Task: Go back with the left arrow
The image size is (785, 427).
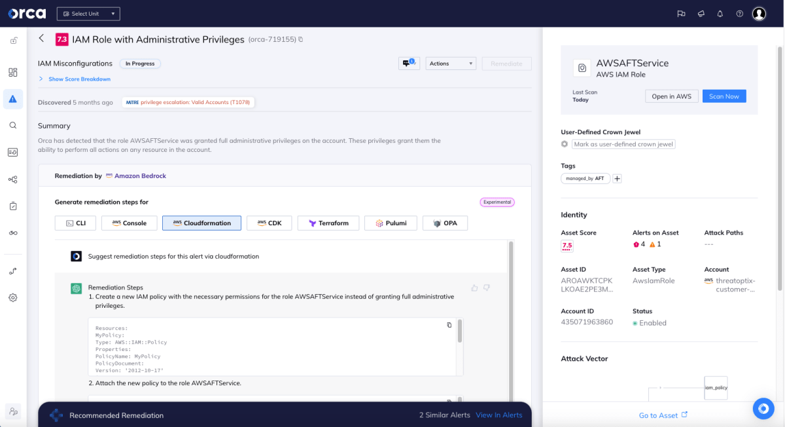Action: [42, 39]
